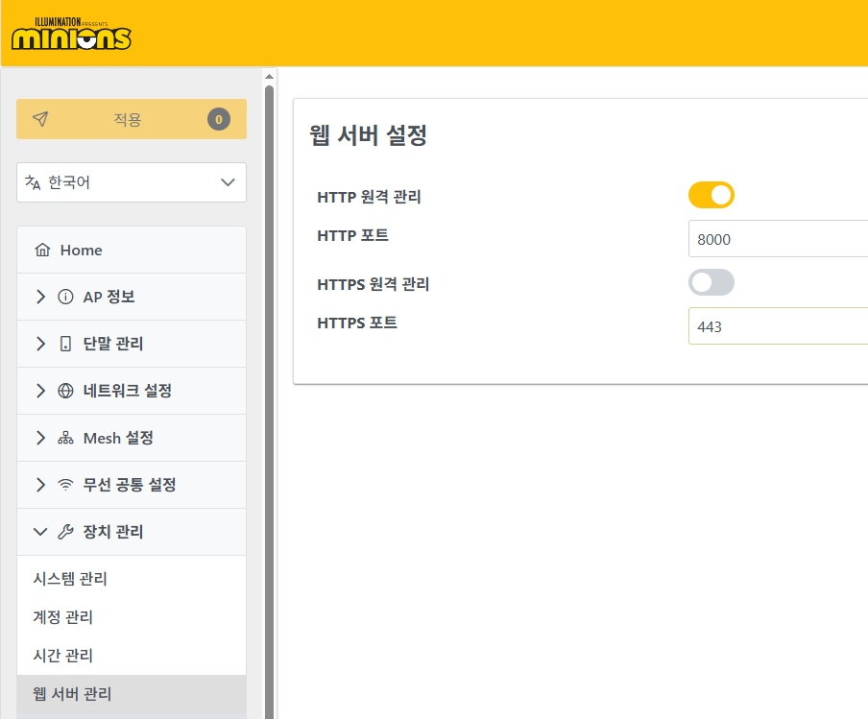Click the phone icon for 단말 관리
The width and height of the screenshot is (868, 719).
pos(65,345)
